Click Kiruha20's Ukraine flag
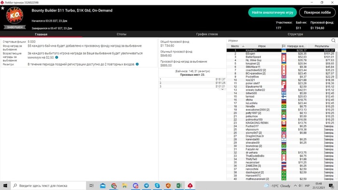Image resolution: width=338 pixels, height=190 pixels. (284, 50)
